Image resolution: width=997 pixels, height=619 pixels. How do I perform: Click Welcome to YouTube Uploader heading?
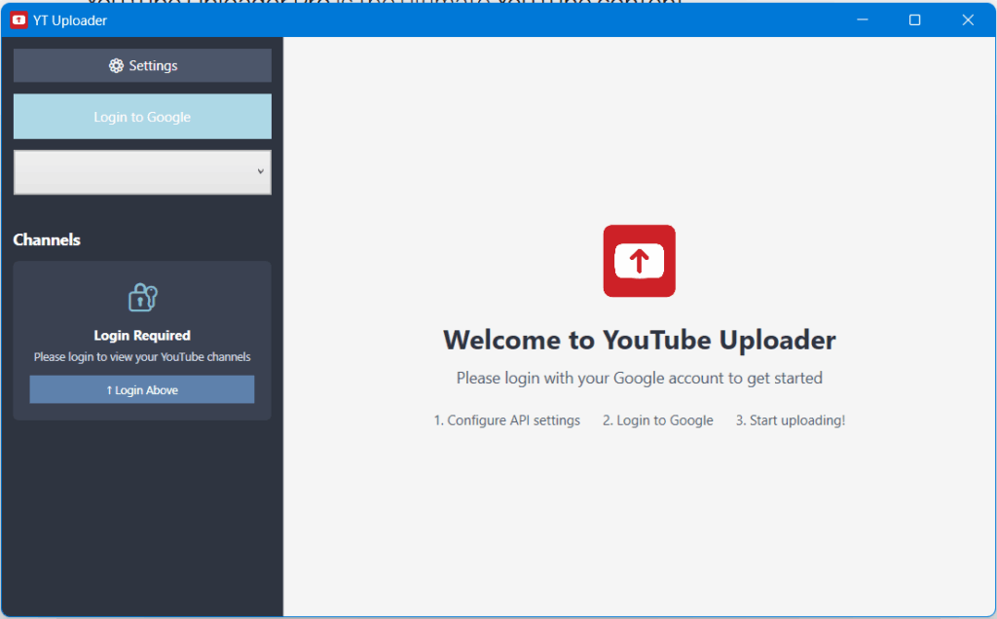639,340
